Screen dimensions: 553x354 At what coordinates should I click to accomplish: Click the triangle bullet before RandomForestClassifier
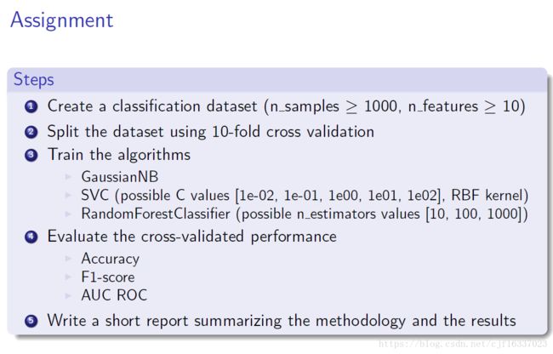point(69,214)
